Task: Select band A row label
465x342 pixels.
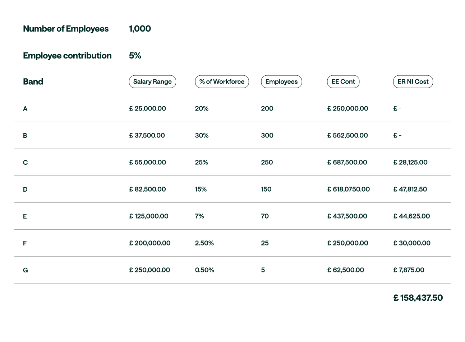Action: coord(25,108)
